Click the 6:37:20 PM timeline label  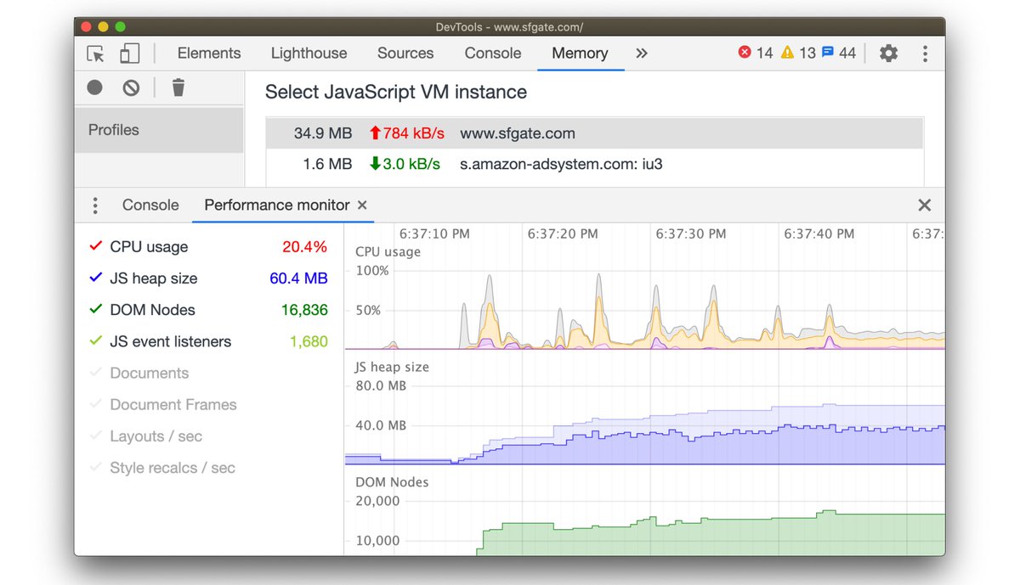[x=563, y=233]
